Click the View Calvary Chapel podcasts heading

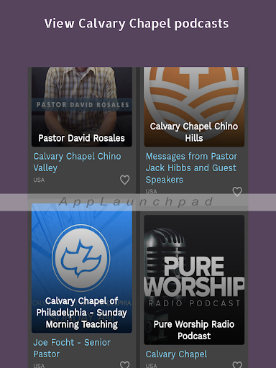pos(137,24)
